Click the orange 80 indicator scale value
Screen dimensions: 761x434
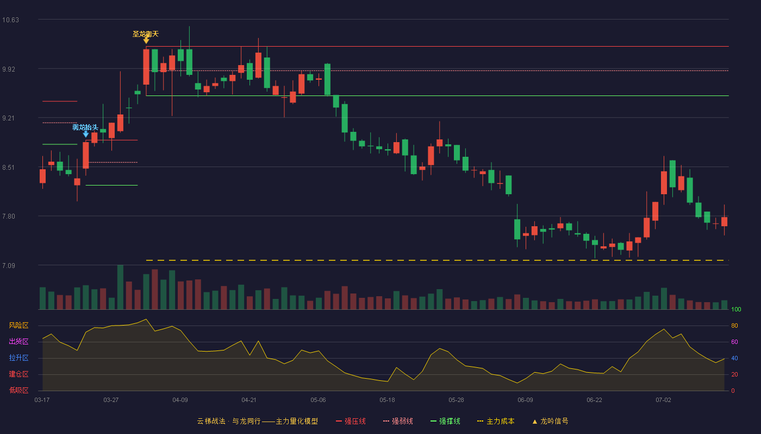[x=734, y=325]
